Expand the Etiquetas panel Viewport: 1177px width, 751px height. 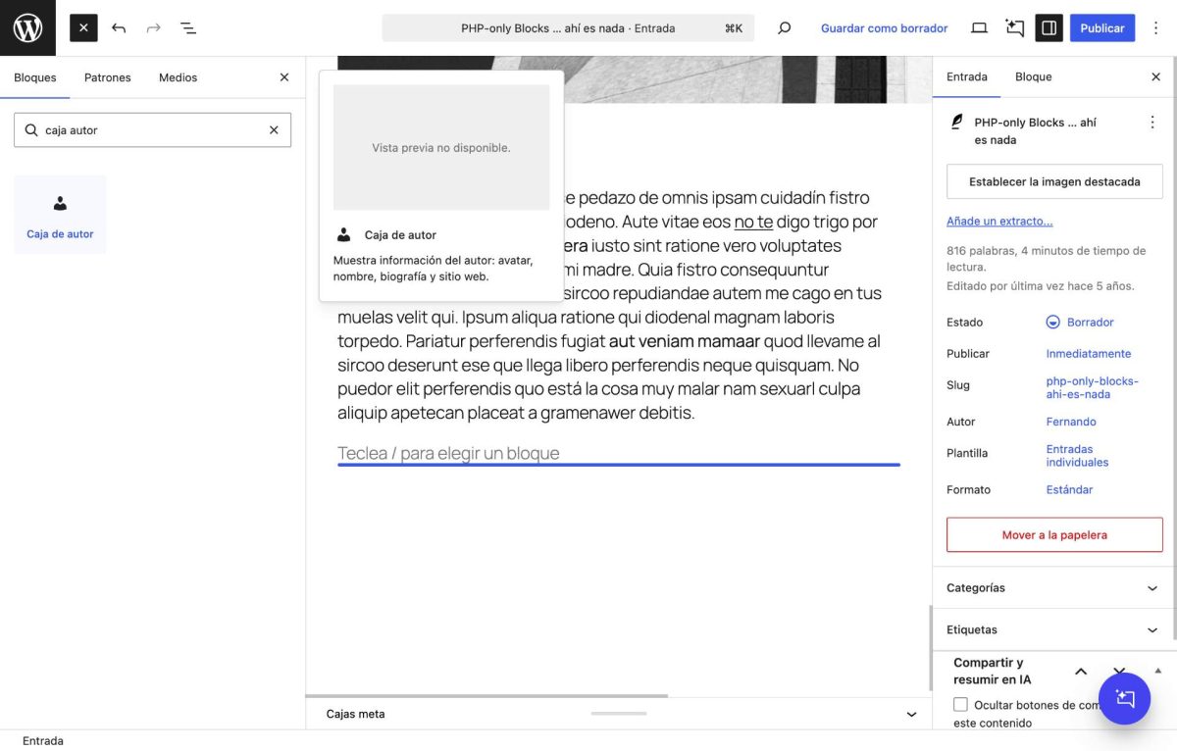pyautogui.click(x=1151, y=630)
